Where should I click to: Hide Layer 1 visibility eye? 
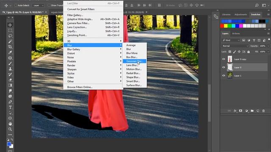pyautogui.click(x=224, y=76)
